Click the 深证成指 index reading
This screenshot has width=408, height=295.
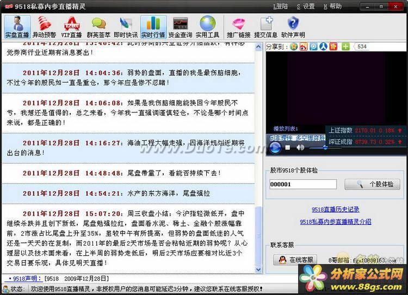(366, 142)
